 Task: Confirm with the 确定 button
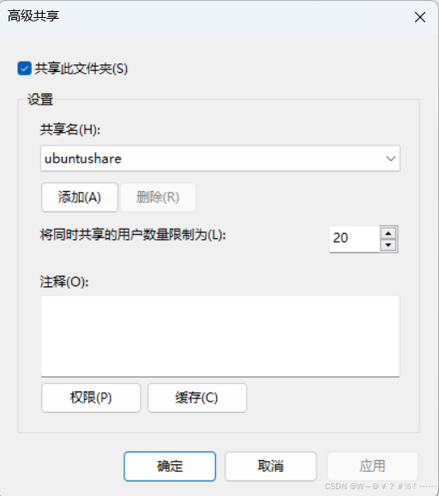(x=170, y=466)
